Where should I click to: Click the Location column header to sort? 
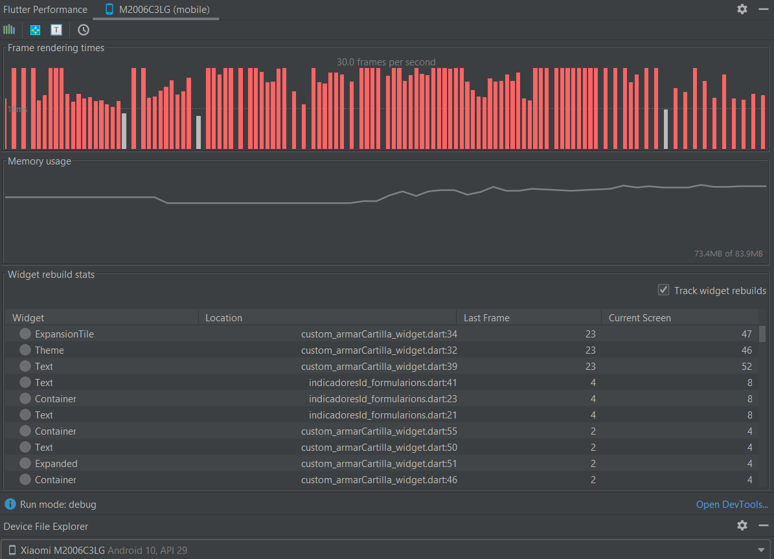click(223, 317)
